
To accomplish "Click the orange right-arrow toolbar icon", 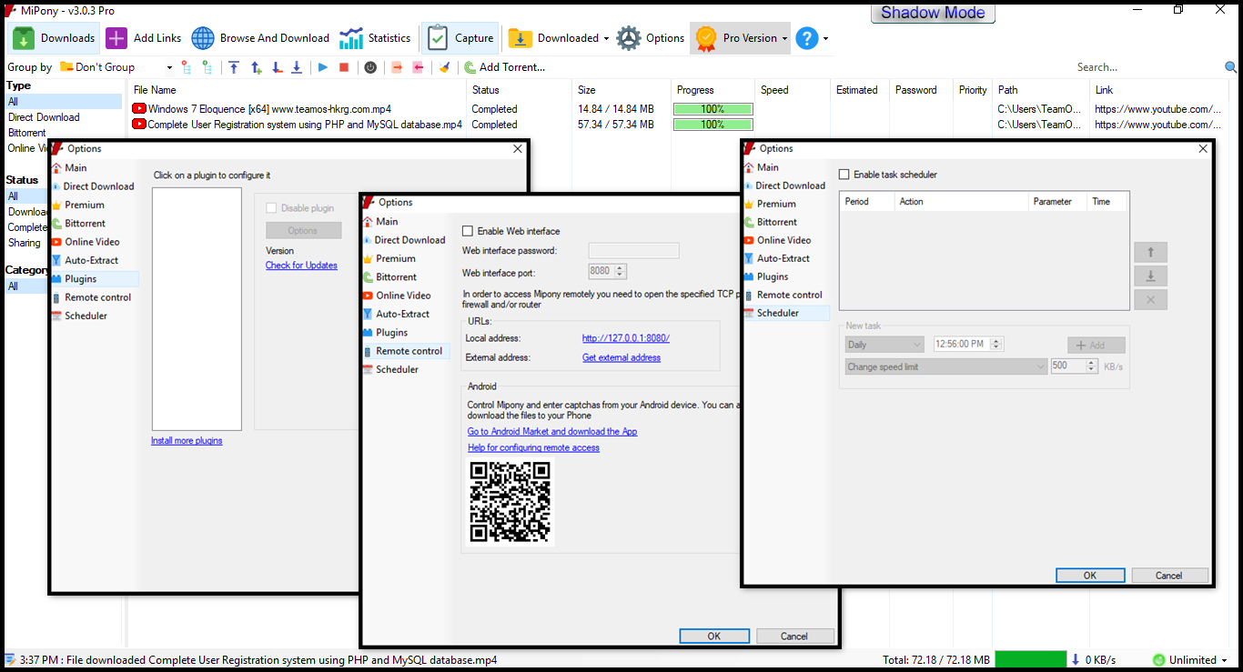I will [x=397, y=67].
